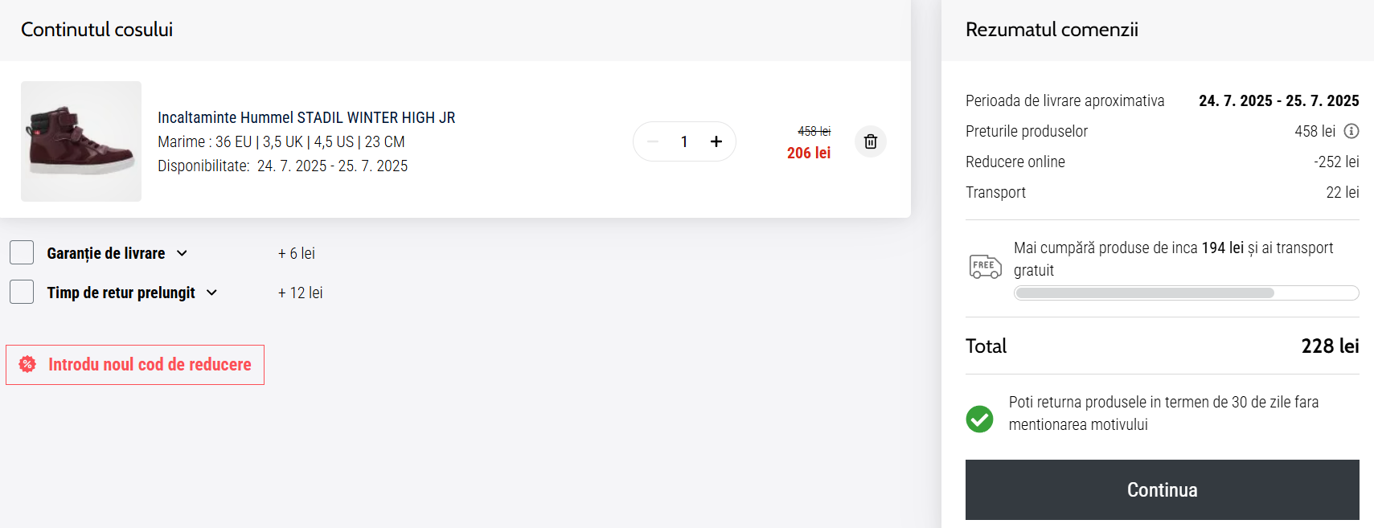The height and width of the screenshot is (528, 1374).
Task: Click the info icon beside product prices
Action: (1351, 131)
